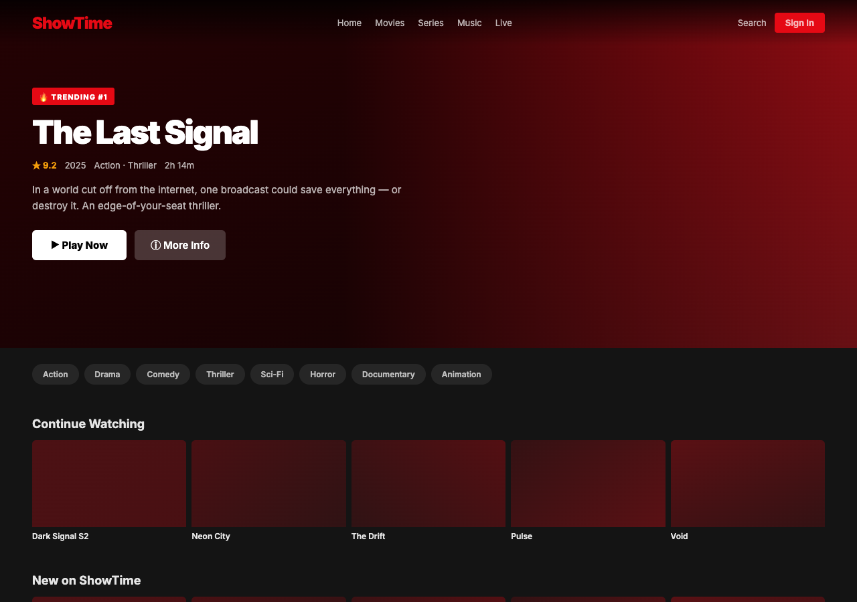The height and width of the screenshot is (602, 857).
Task: Click the star rating icon next to 9.2
Action: click(35, 165)
